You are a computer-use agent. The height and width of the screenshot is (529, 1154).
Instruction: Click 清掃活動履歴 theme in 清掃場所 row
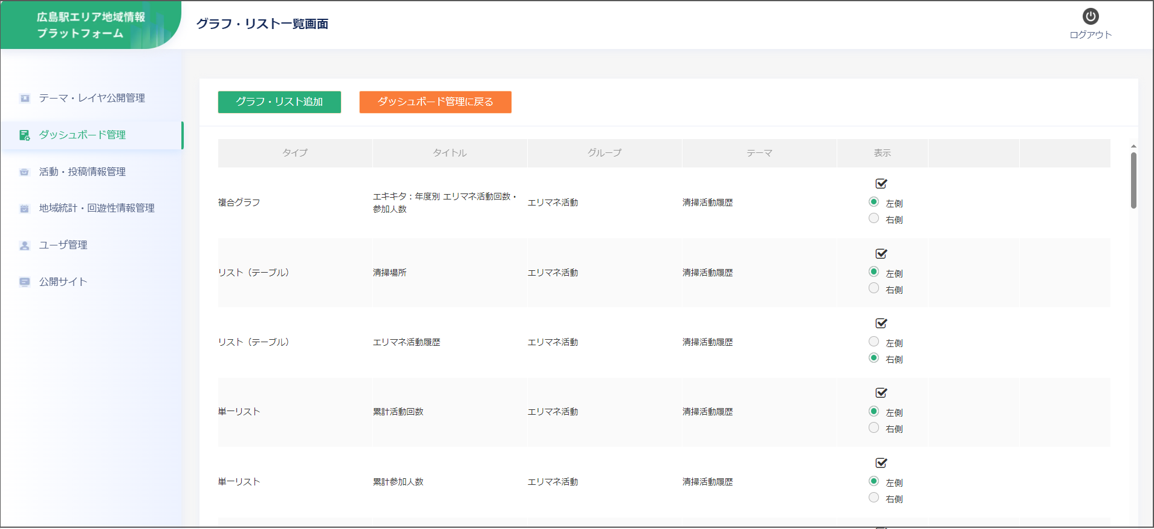pos(708,273)
